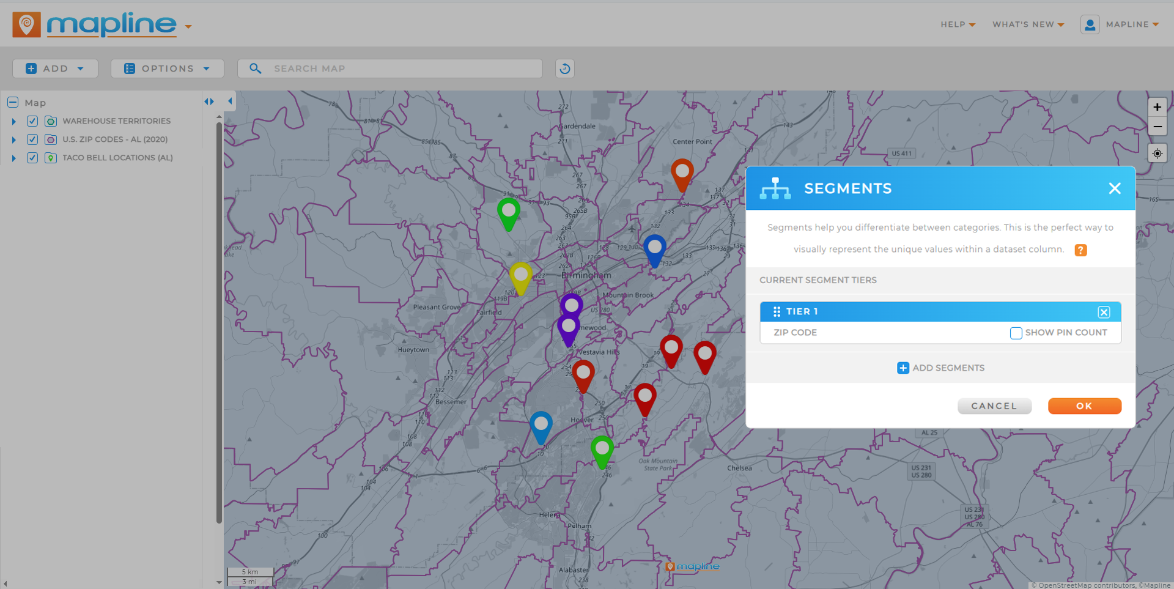Click orange pin near Center Point
The image size is (1174, 589).
tap(682, 174)
